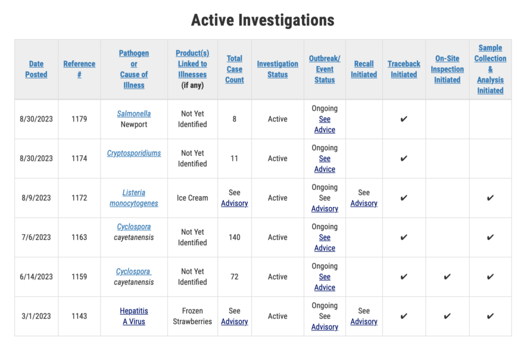The height and width of the screenshot is (347, 524).
Task: Open Sample Collection & Analysis Initiated header
Action: click(x=490, y=69)
